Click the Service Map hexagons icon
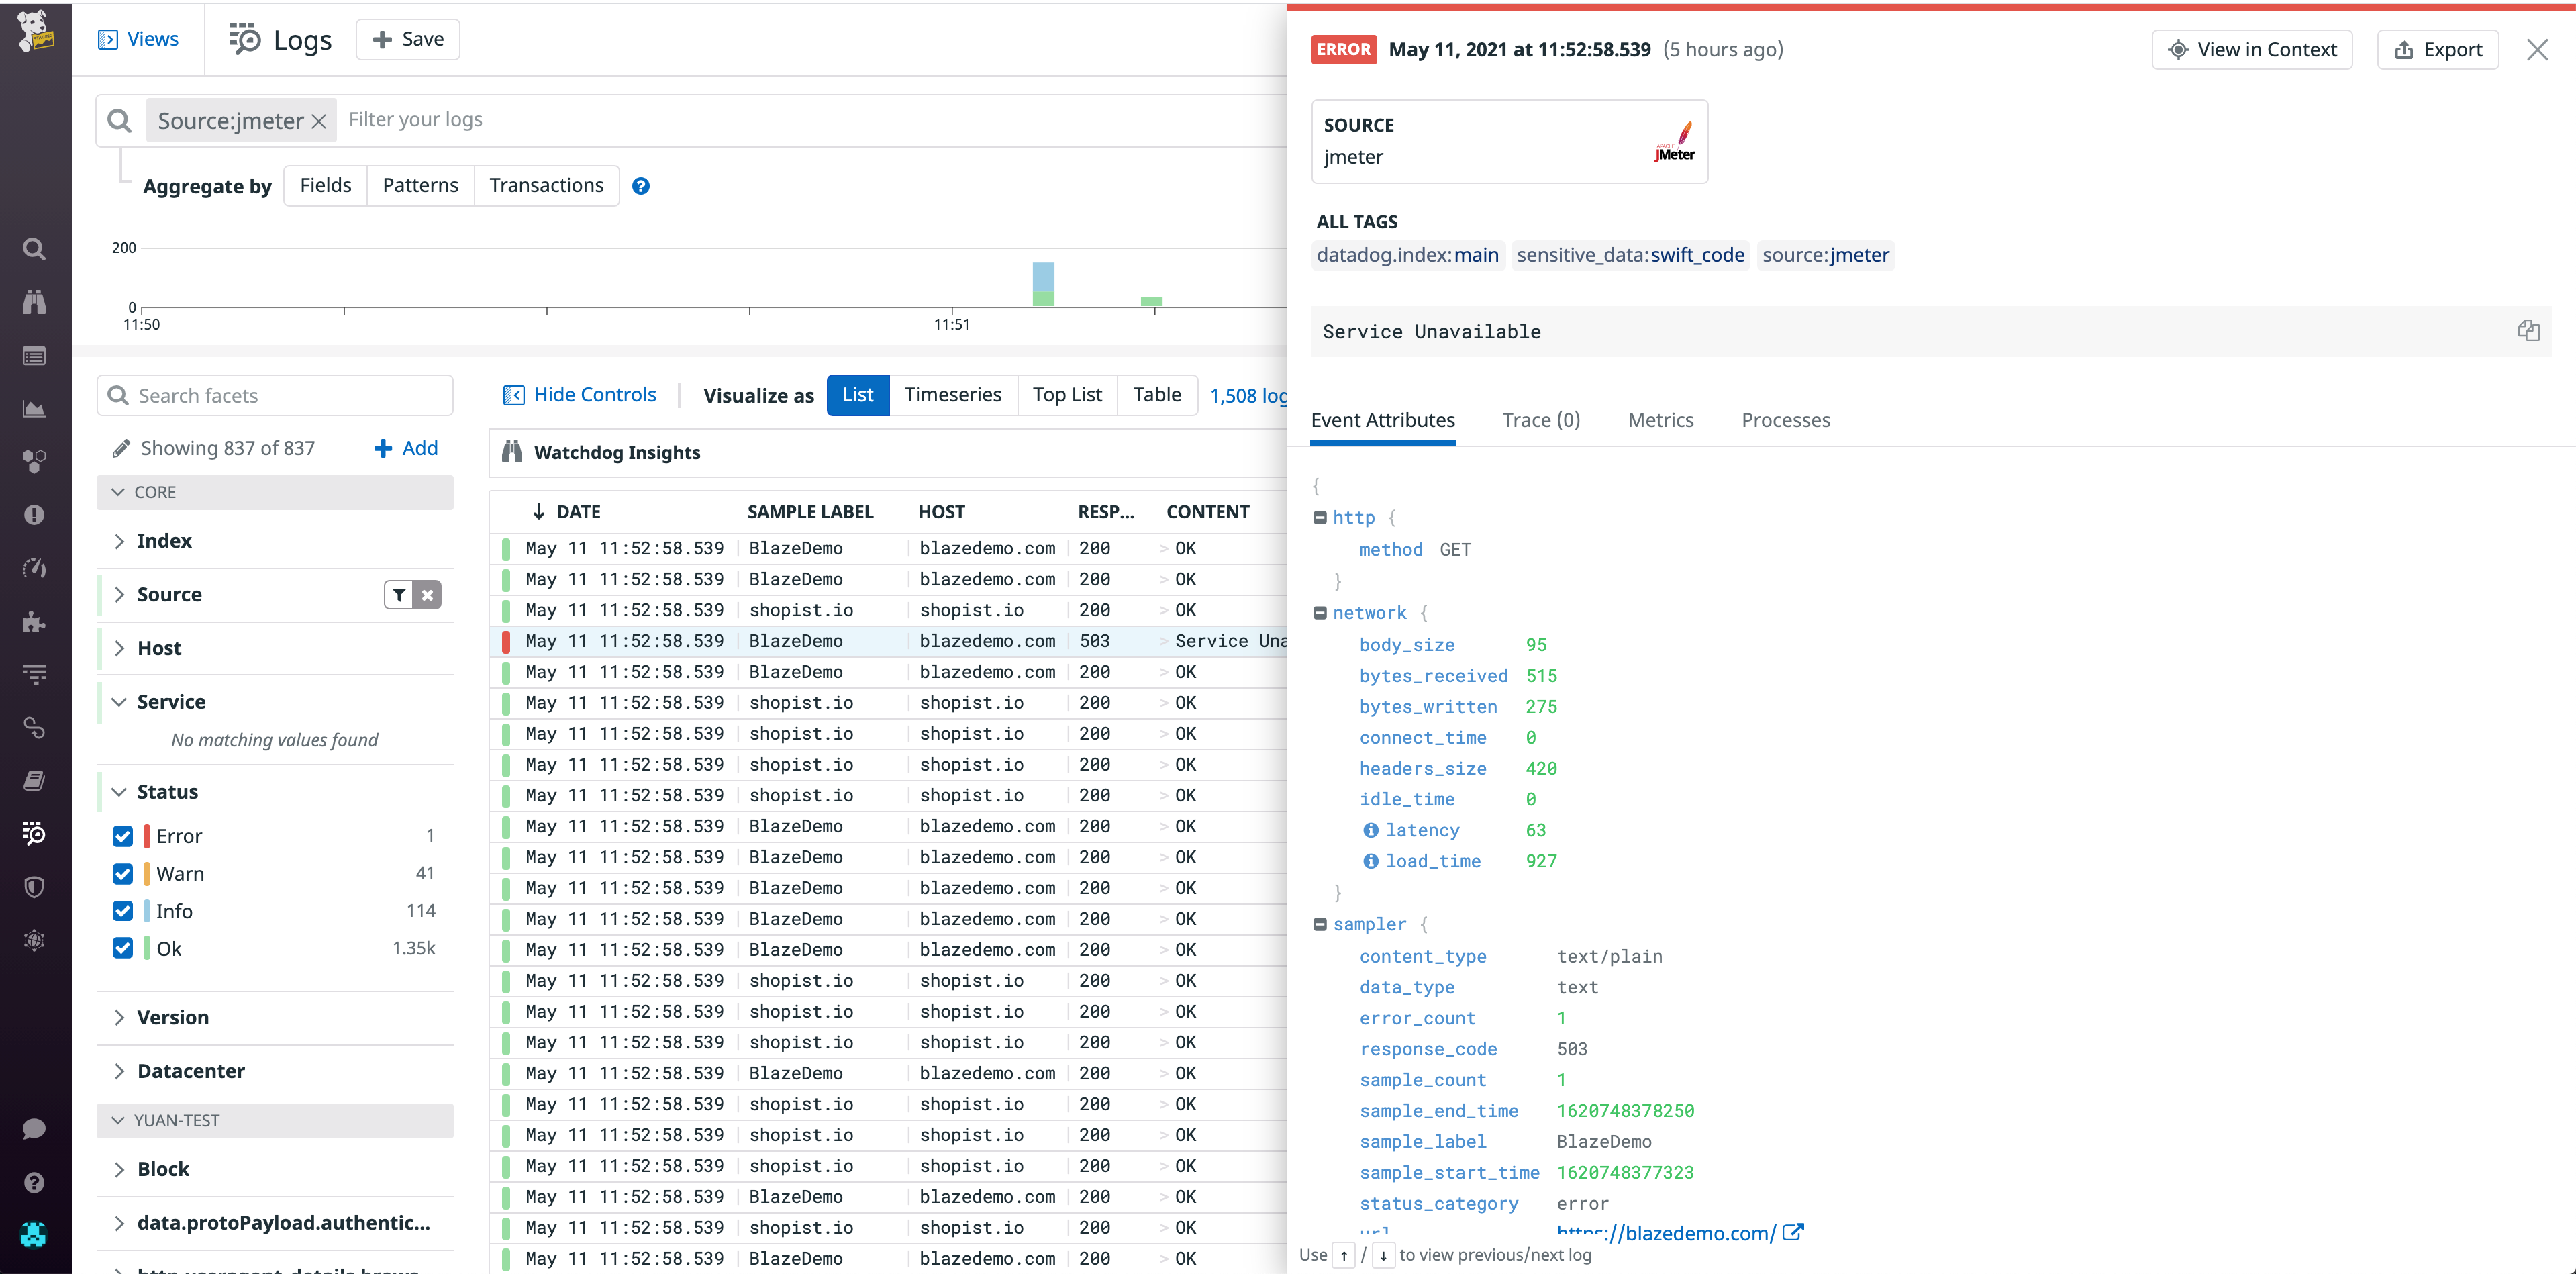This screenshot has height=1274, width=2576. tap(34, 461)
